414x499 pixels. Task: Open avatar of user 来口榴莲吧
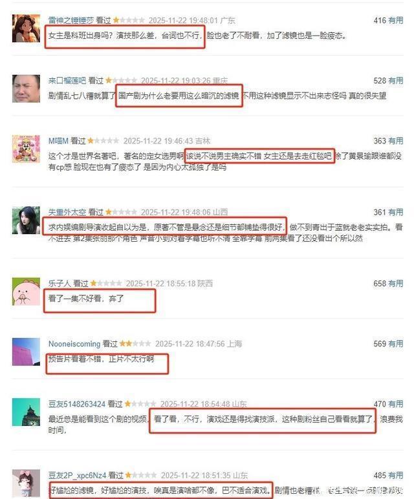pos(26,89)
